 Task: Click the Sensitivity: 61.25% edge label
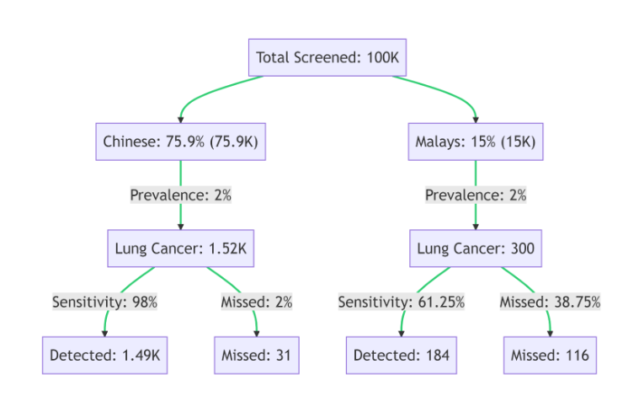tap(402, 302)
